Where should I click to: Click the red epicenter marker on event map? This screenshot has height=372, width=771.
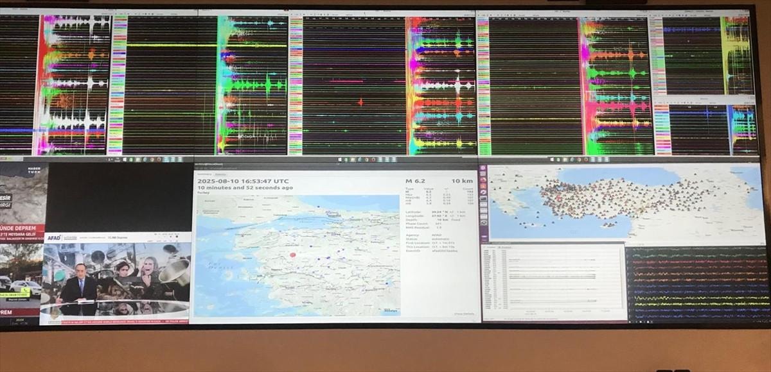(293, 255)
